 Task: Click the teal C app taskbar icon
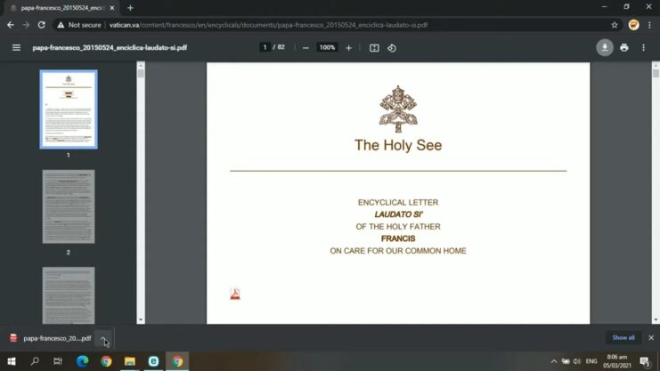point(153,361)
